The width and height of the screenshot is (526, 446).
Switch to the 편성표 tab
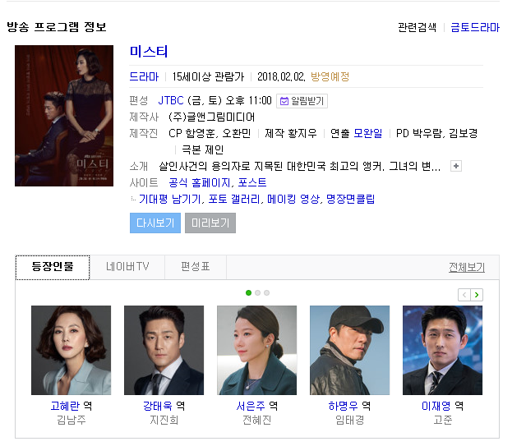(196, 267)
